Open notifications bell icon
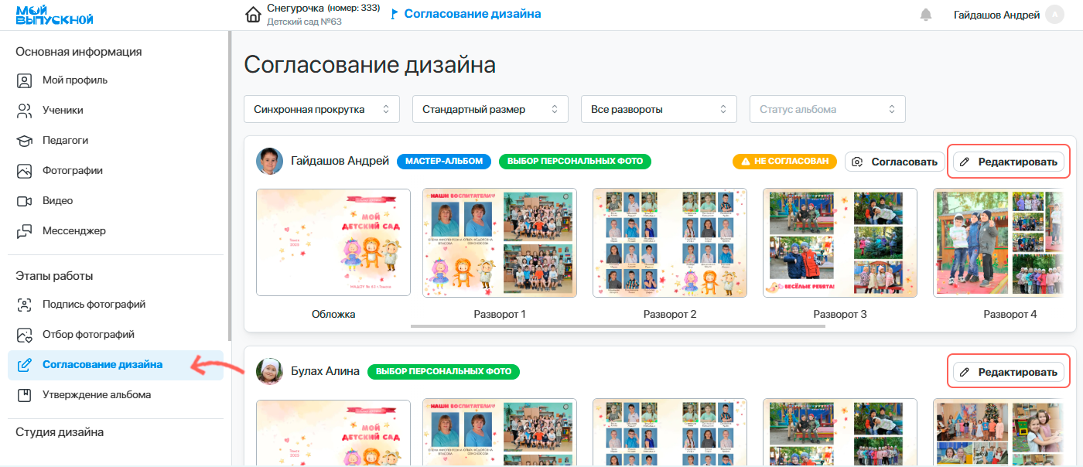1083x467 pixels. [925, 15]
